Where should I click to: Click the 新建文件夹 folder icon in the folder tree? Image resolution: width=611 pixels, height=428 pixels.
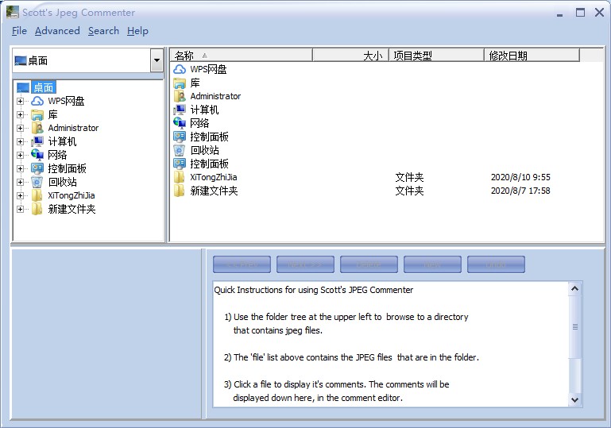(x=37, y=209)
